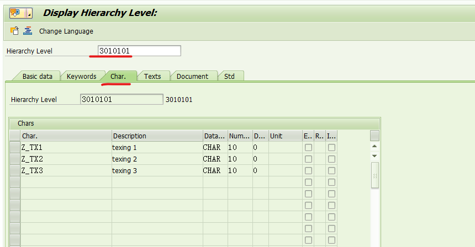Switch to the Basic data tab

[37, 76]
